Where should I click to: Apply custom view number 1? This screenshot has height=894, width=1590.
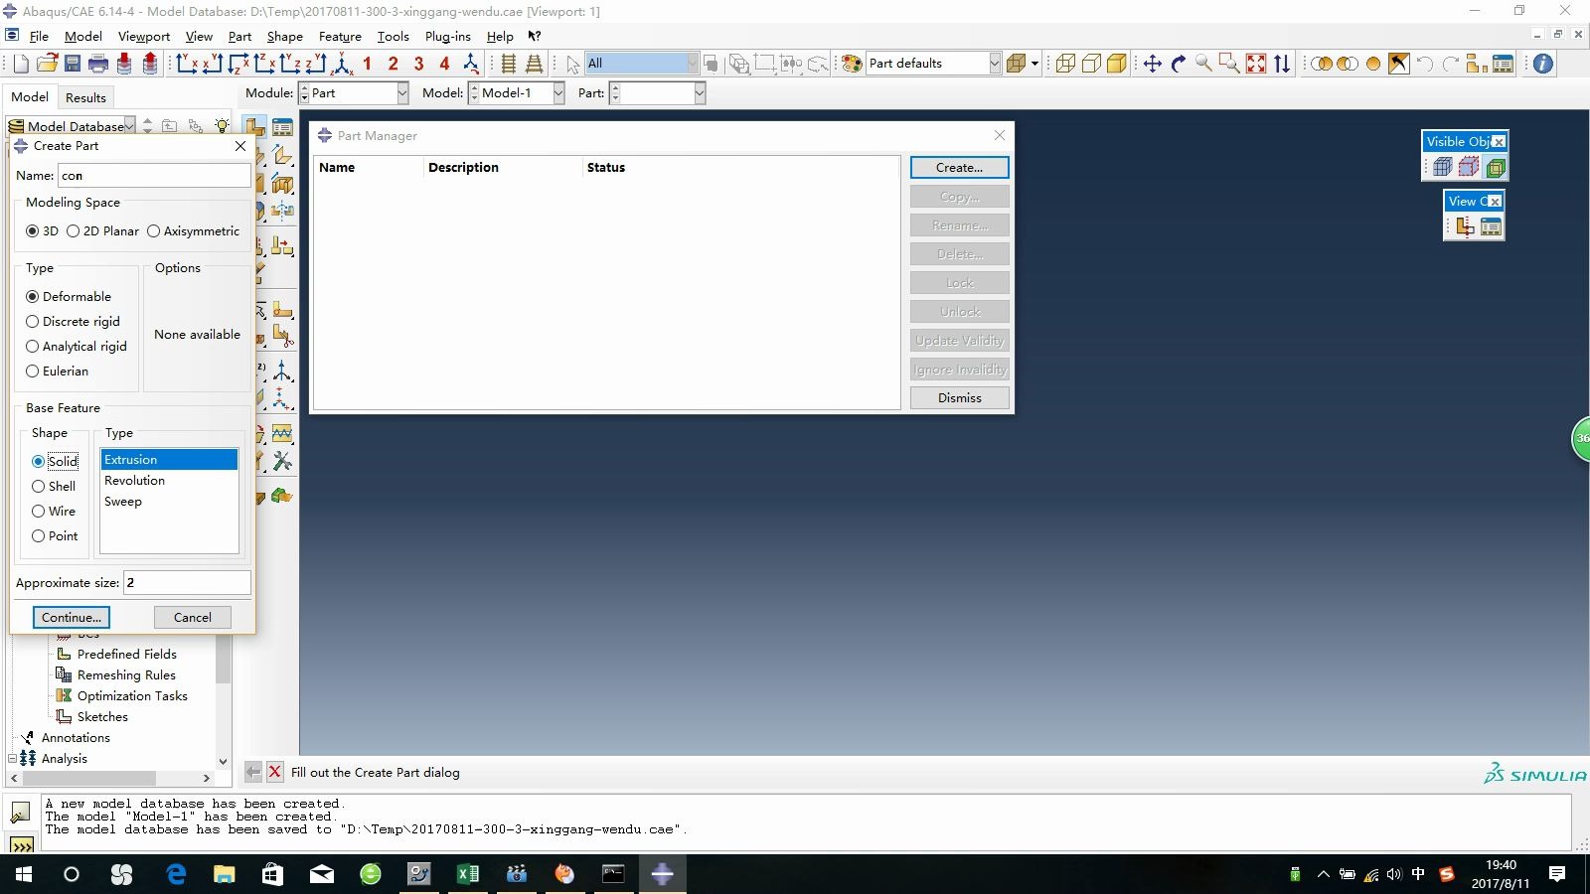367,64
